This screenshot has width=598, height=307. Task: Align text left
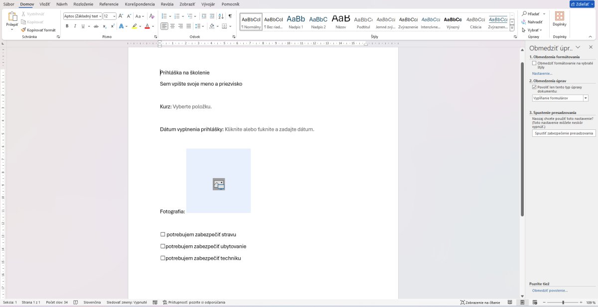point(164,26)
